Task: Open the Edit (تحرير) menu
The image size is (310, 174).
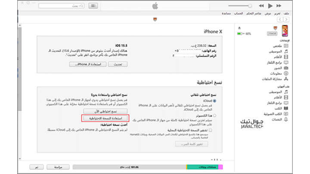Action: [x=277, y=13]
